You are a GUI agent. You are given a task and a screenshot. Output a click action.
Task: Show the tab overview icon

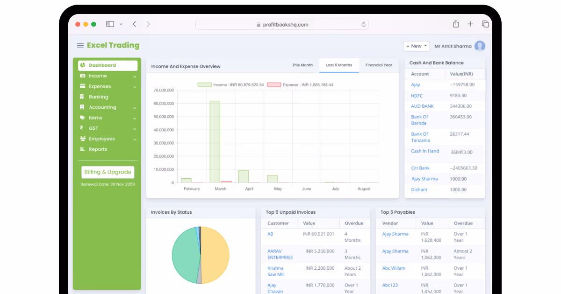pos(485,24)
